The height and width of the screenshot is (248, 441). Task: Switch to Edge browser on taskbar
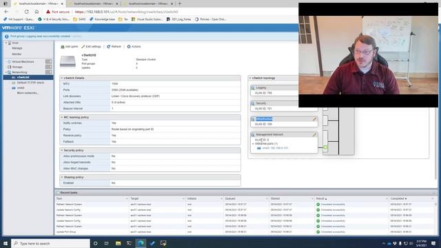tap(141, 243)
